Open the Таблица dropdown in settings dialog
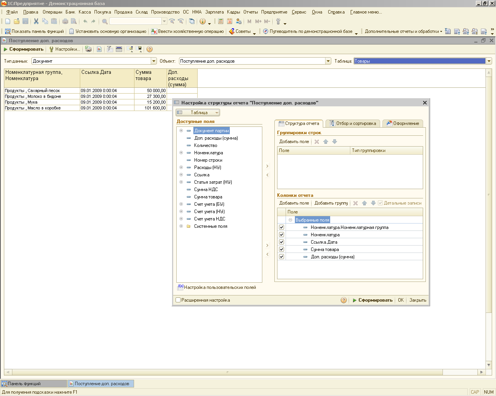This screenshot has width=496, height=396. click(x=198, y=113)
